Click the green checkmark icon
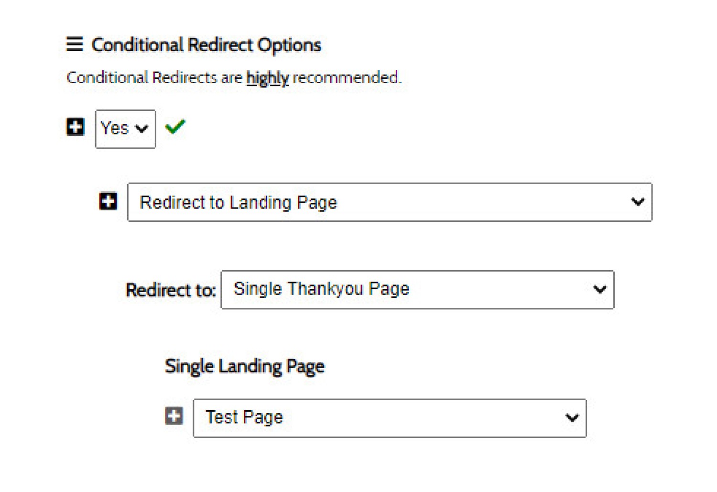The width and height of the screenshot is (717, 492). 175,127
